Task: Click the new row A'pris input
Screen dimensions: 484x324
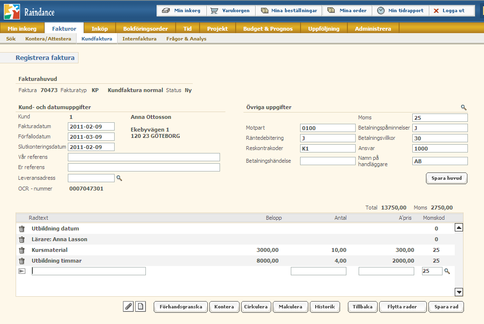Action: point(386,271)
